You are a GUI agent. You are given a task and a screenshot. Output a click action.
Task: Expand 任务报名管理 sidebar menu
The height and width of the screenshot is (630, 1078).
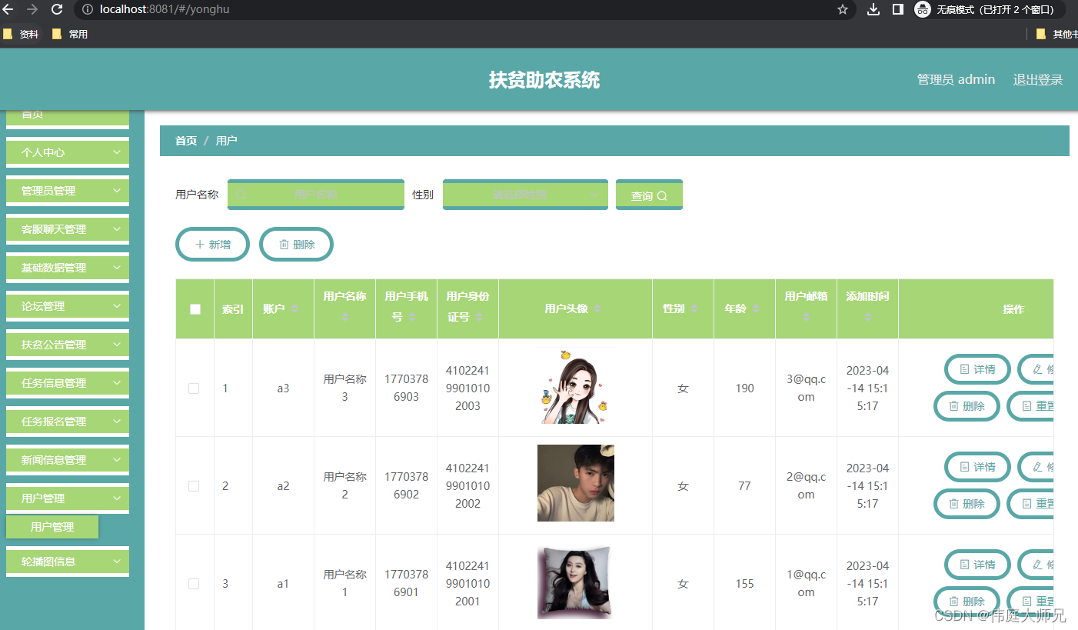(68, 422)
